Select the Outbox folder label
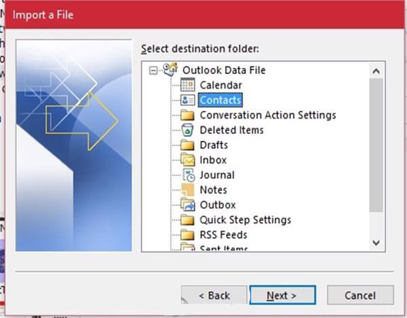 218,205
